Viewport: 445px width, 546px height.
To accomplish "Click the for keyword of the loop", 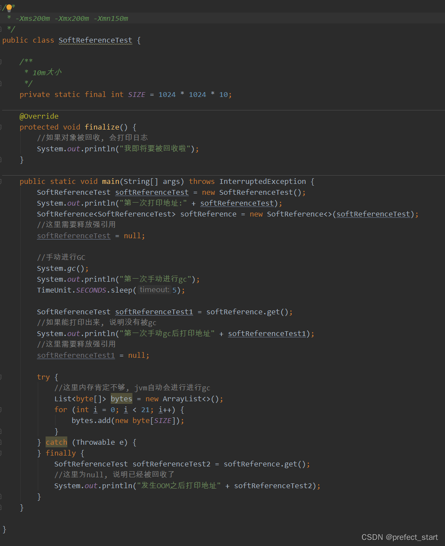I will click(x=61, y=409).
